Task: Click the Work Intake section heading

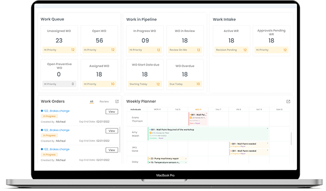Action: pos(224,20)
